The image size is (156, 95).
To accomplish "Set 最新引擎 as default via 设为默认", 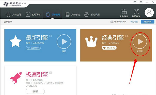I will click(33, 48).
